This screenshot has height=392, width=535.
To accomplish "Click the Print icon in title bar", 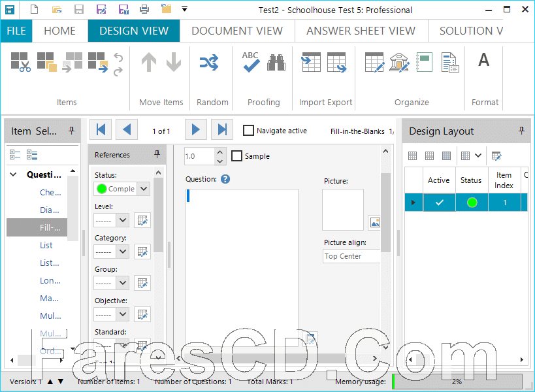I will [144, 9].
